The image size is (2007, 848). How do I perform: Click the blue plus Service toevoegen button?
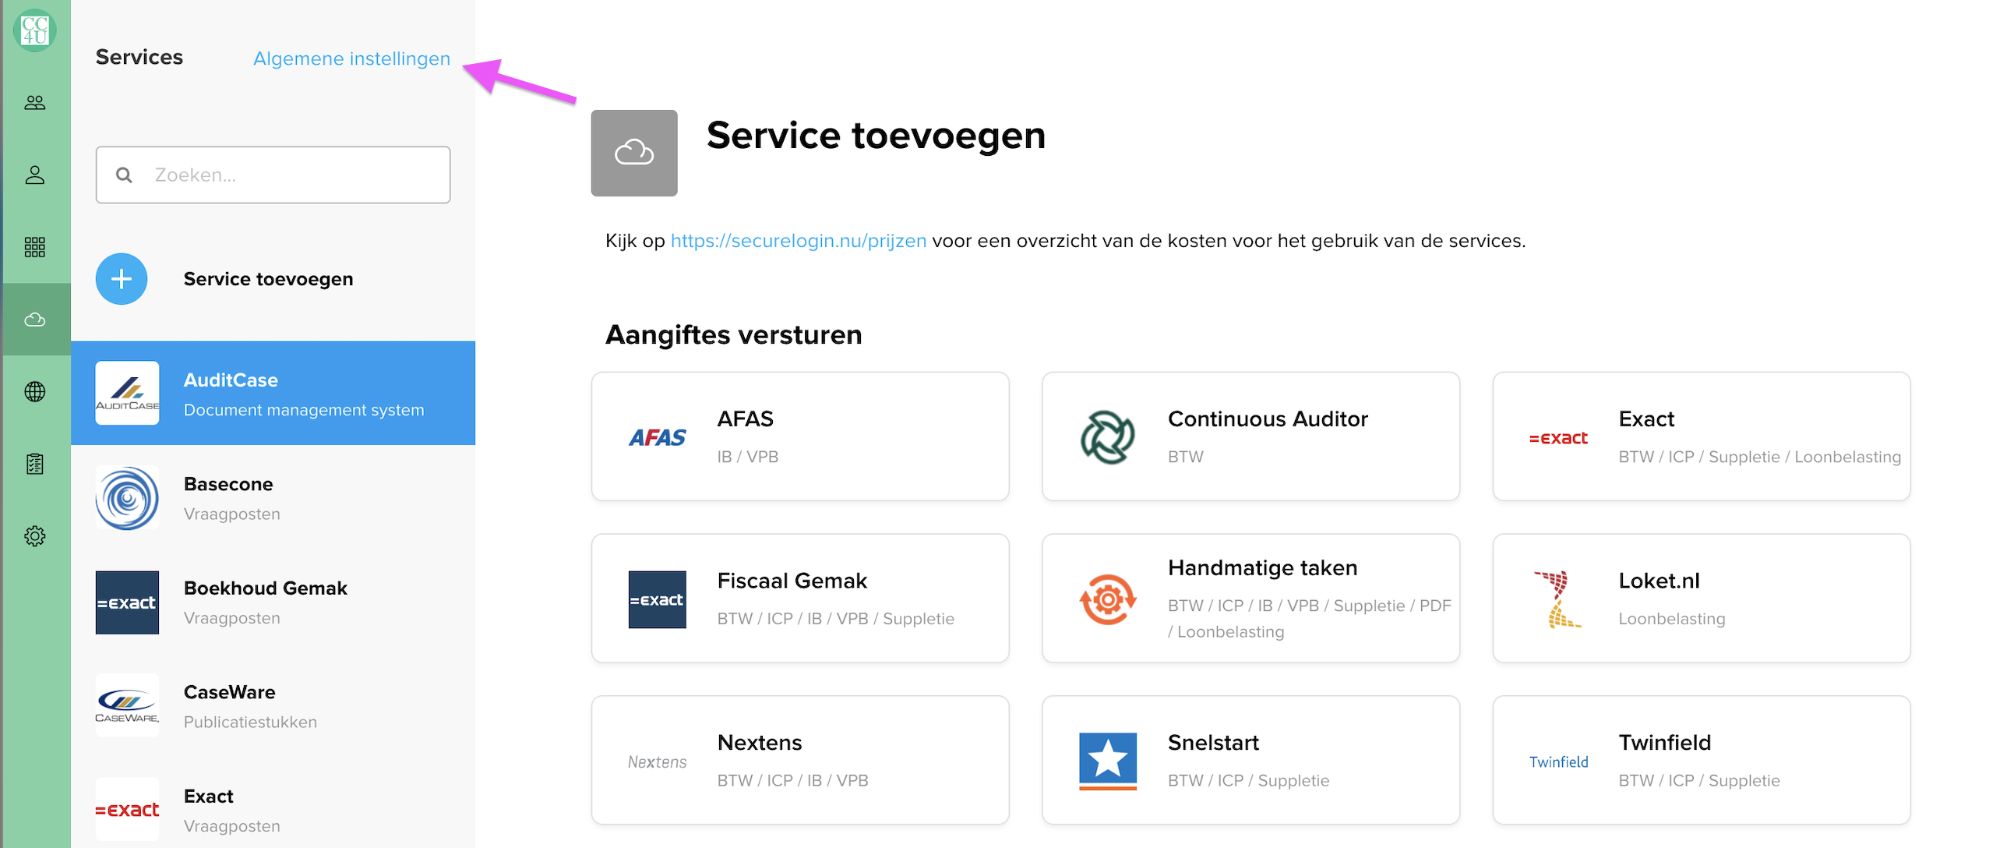[122, 279]
